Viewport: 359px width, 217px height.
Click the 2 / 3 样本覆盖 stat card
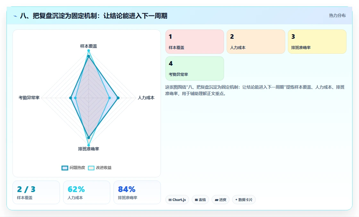click(x=36, y=192)
